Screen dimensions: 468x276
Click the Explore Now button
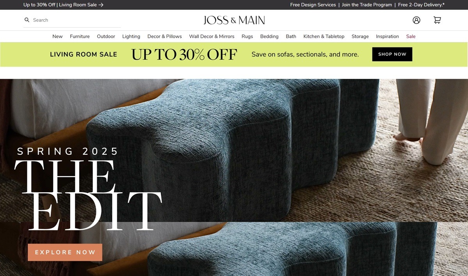click(x=65, y=252)
